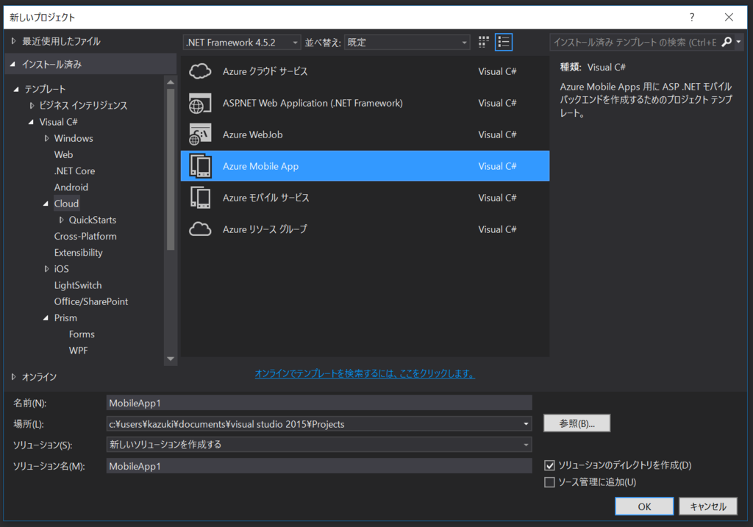Click the Azure リソース グループ cloud icon

coord(200,229)
